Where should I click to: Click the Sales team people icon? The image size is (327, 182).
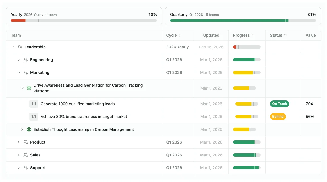click(26, 155)
